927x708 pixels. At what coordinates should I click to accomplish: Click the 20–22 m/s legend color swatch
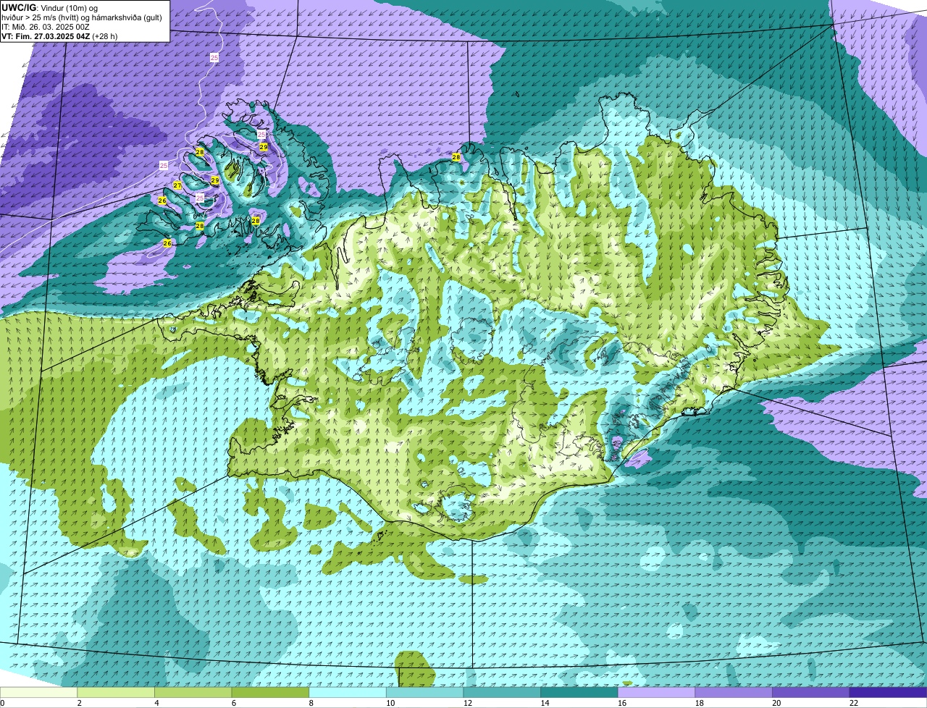(x=811, y=692)
